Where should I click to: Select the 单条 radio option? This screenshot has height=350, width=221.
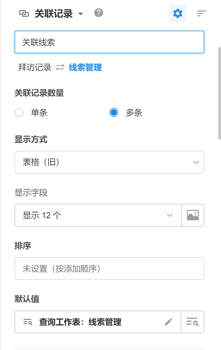19,113
